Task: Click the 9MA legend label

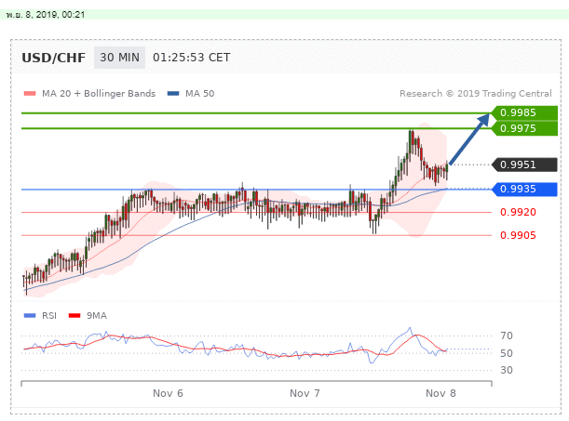Action: point(97,316)
